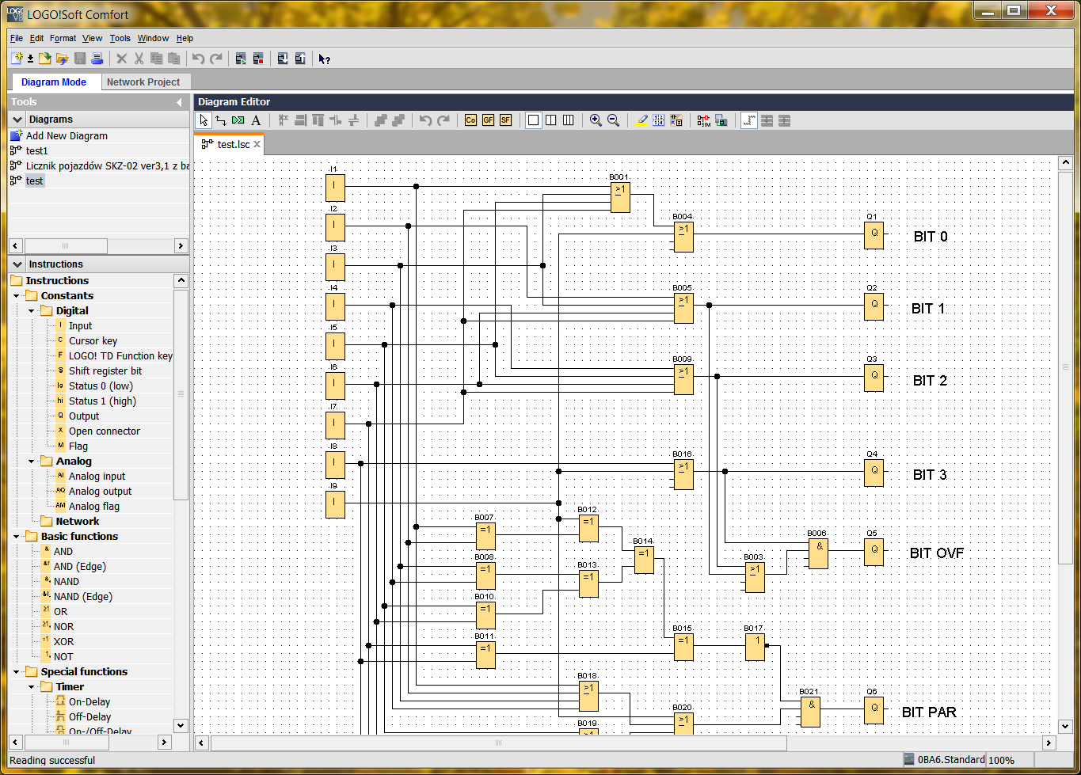Select the arrow selection tool
The height and width of the screenshot is (775, 1081).
204,120
